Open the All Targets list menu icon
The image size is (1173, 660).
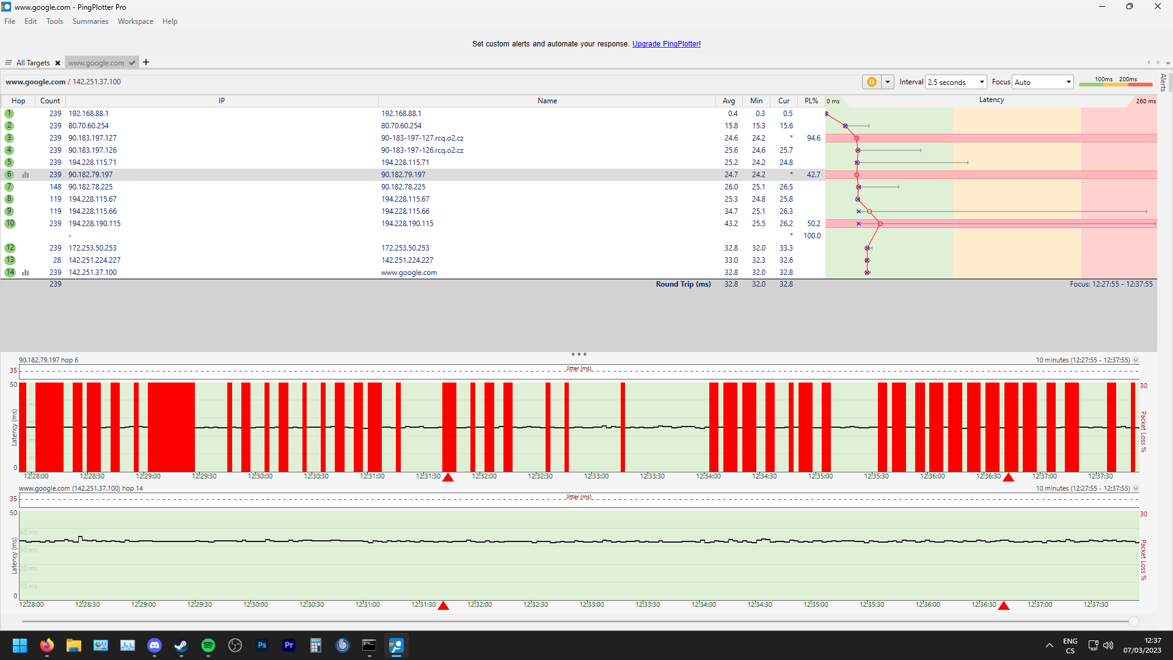tap(9, 63)
